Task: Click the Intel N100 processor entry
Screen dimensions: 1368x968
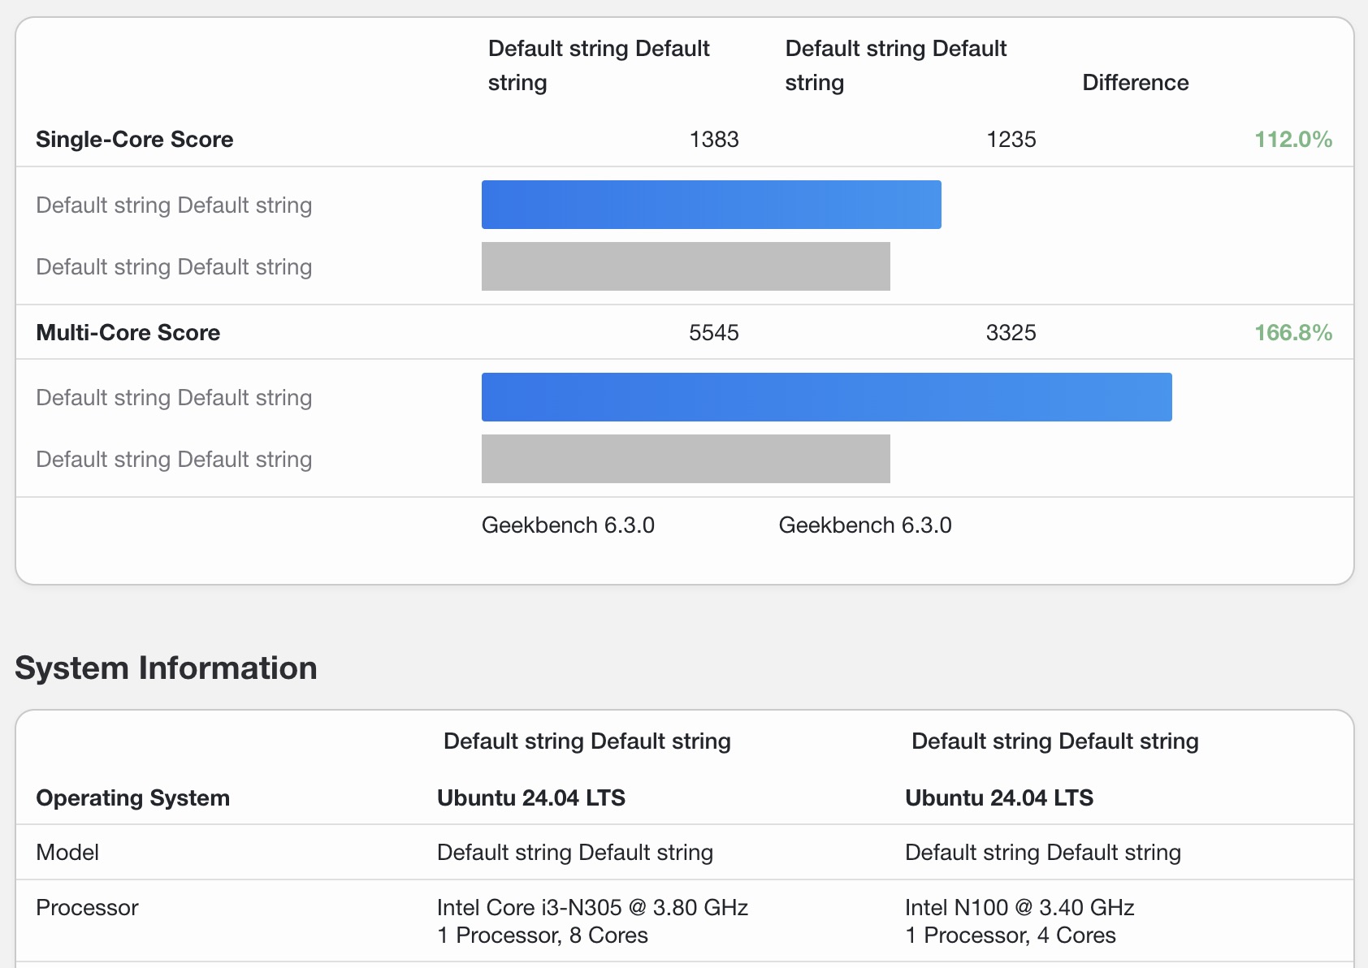Action: (1020, 907)
